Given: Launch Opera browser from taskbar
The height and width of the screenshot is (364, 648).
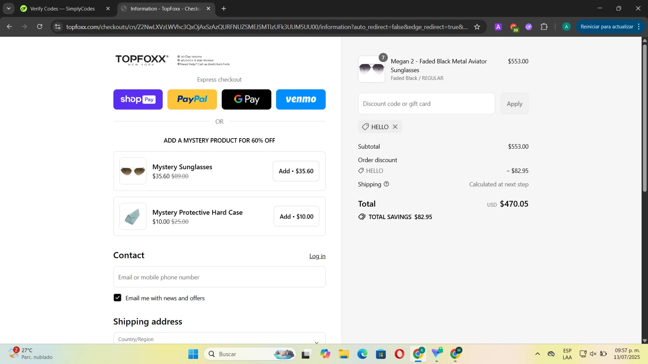Looking at the screenshot, I should coord(400,354).
